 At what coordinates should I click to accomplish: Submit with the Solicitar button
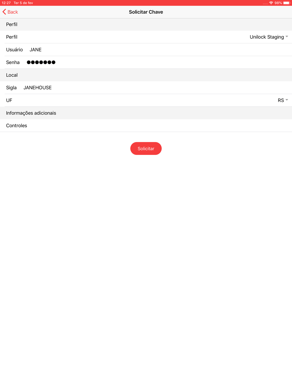pyautogui.click(x=146, y=149)
